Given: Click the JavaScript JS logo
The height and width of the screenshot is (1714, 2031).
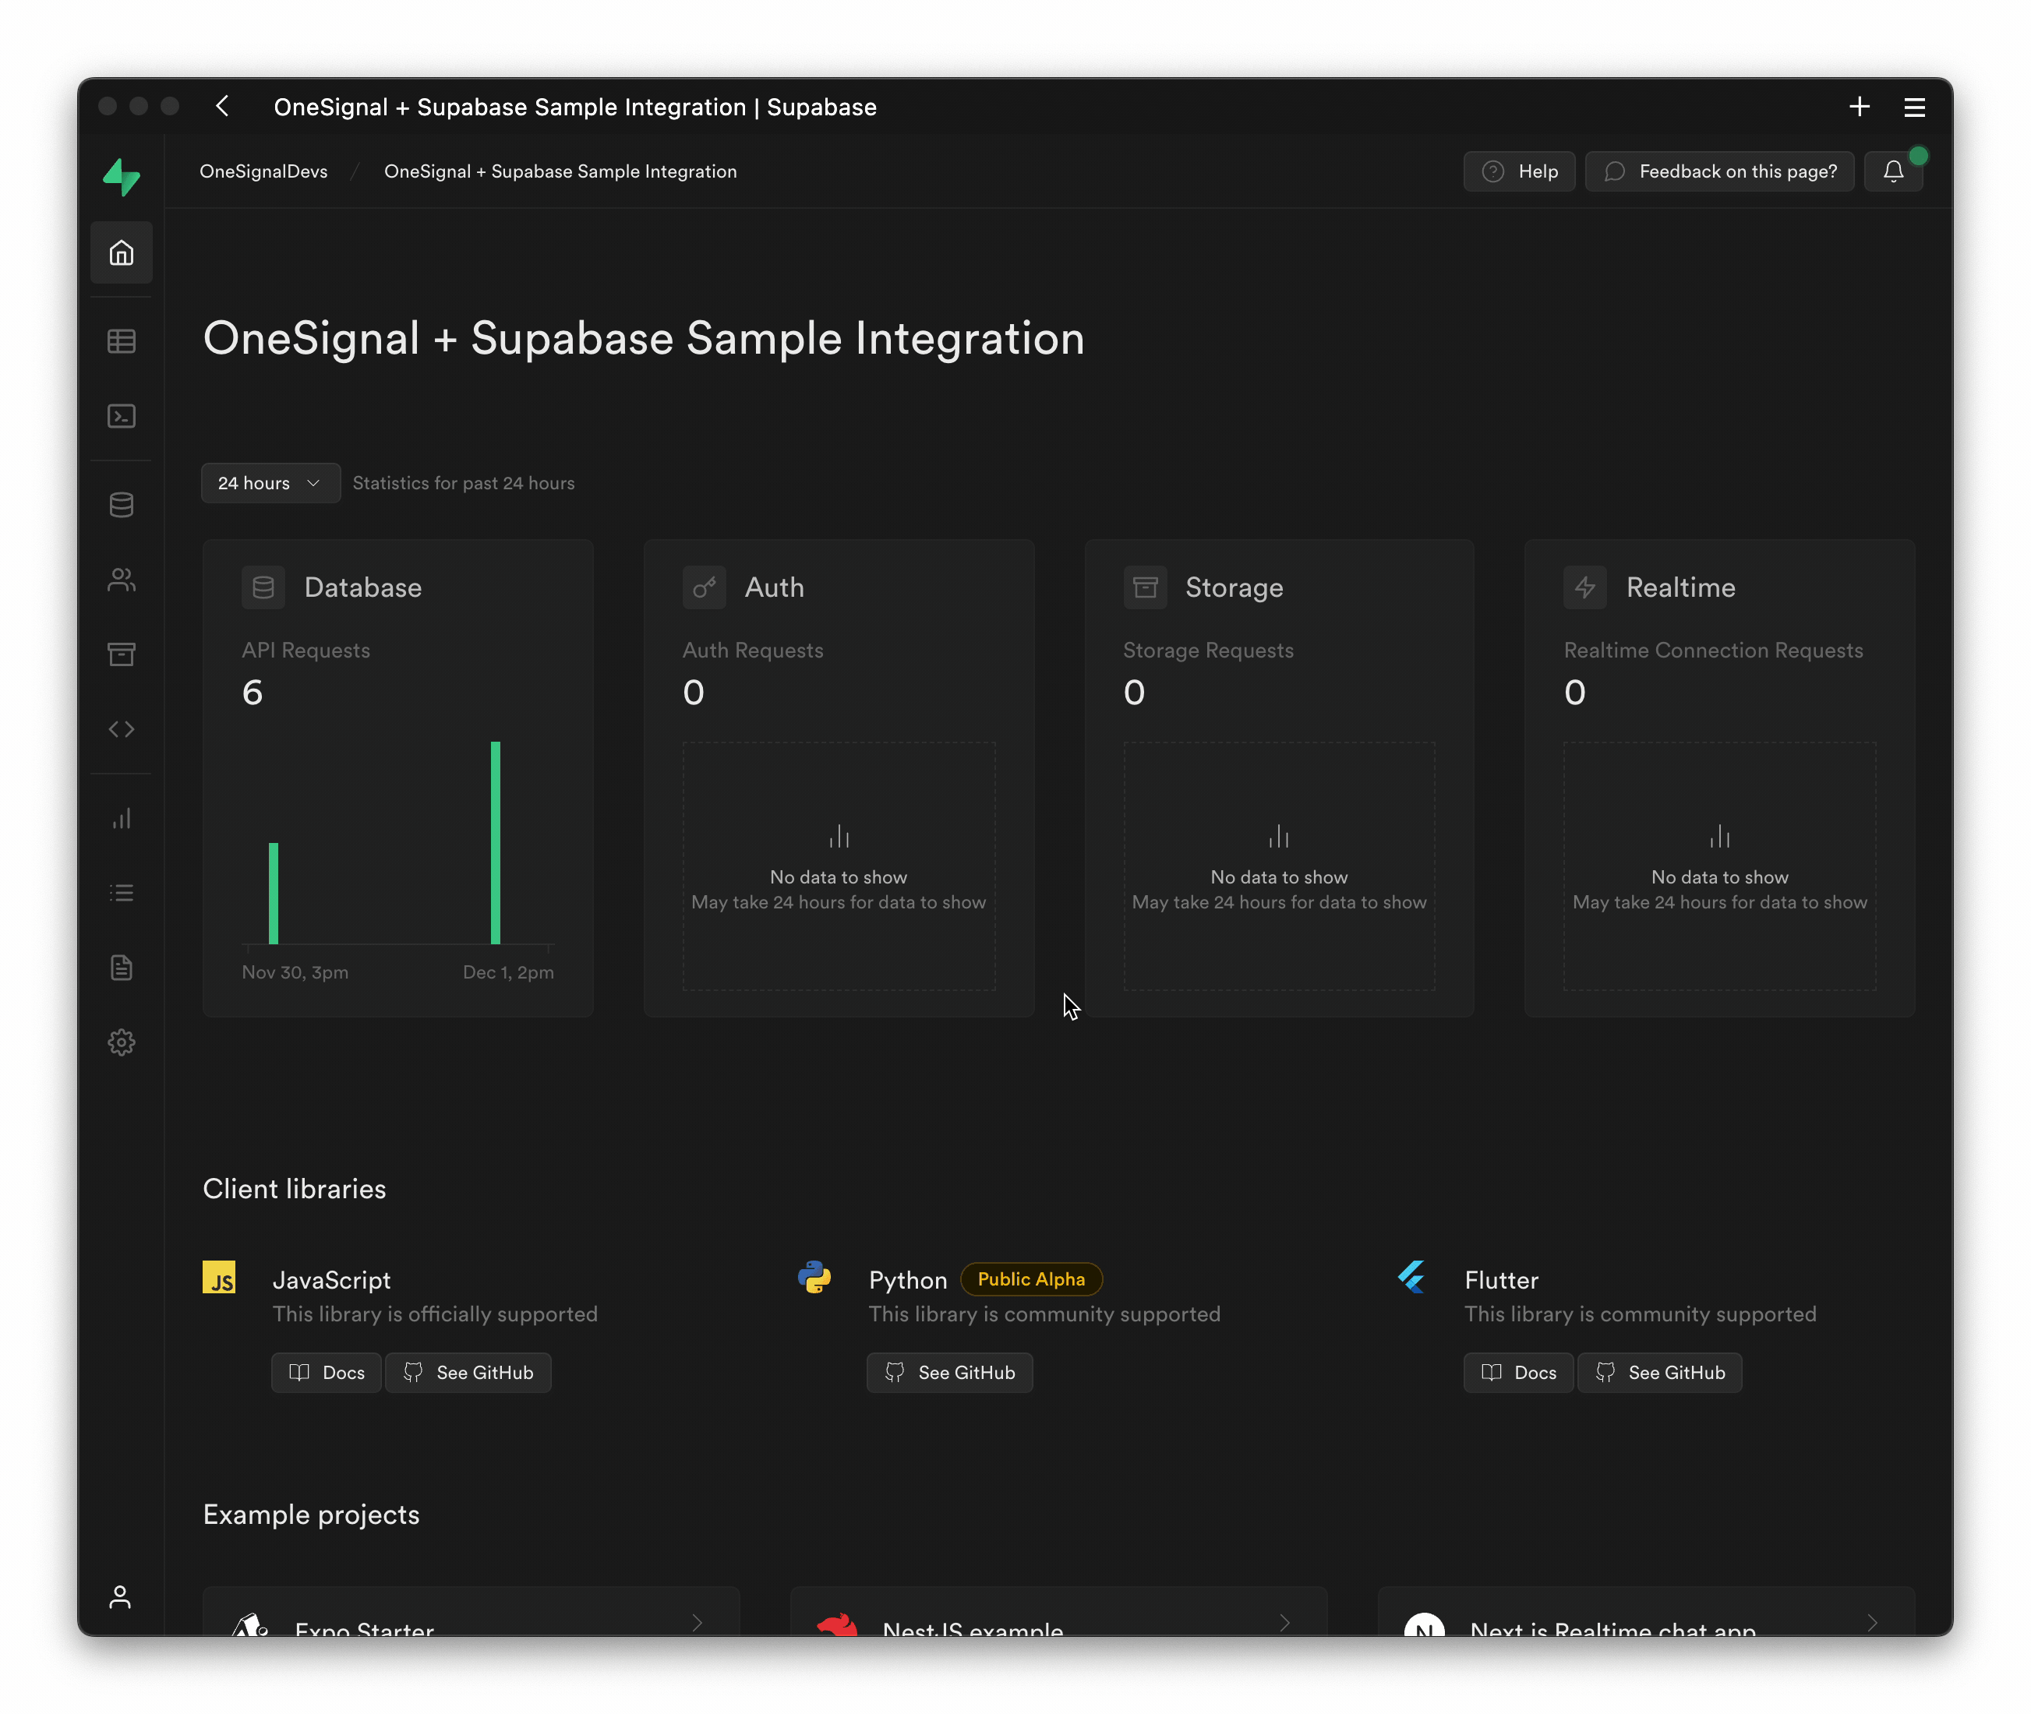Looking at the screenshot, I should click(220, 1277).
